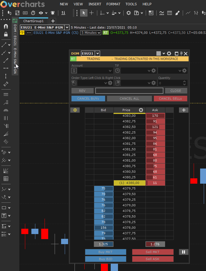This screenshot has width=206, height=271.
Task: Click the REV button
Action: (82, 91)
